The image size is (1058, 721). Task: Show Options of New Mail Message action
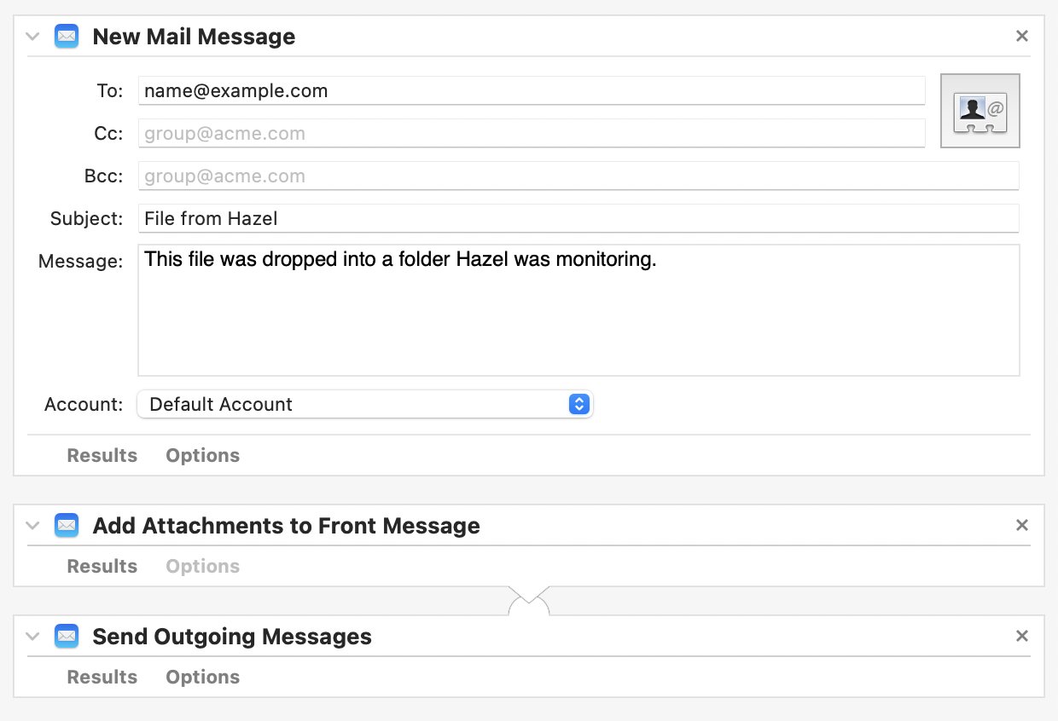(203, 455)
